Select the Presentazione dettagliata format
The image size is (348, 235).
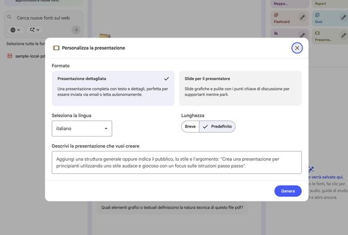pyautogui.click(x=113, y=88)
